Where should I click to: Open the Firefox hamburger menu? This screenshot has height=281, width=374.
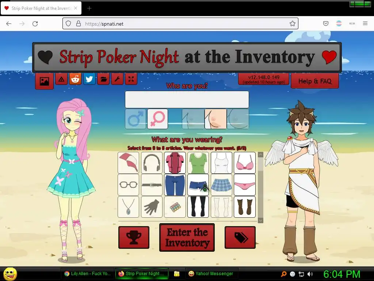pos(365,23)
